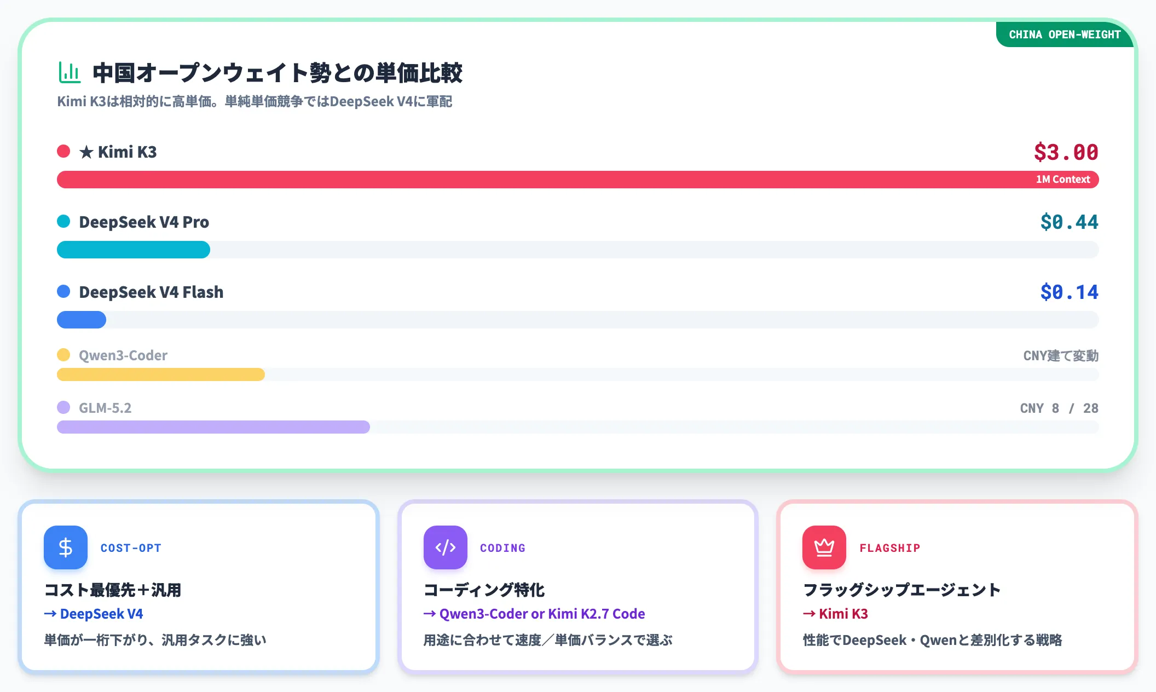The width and height of the screenshot is (1156, 692).
Task: Click the red crown flagship icon
Action: [824, 547]
